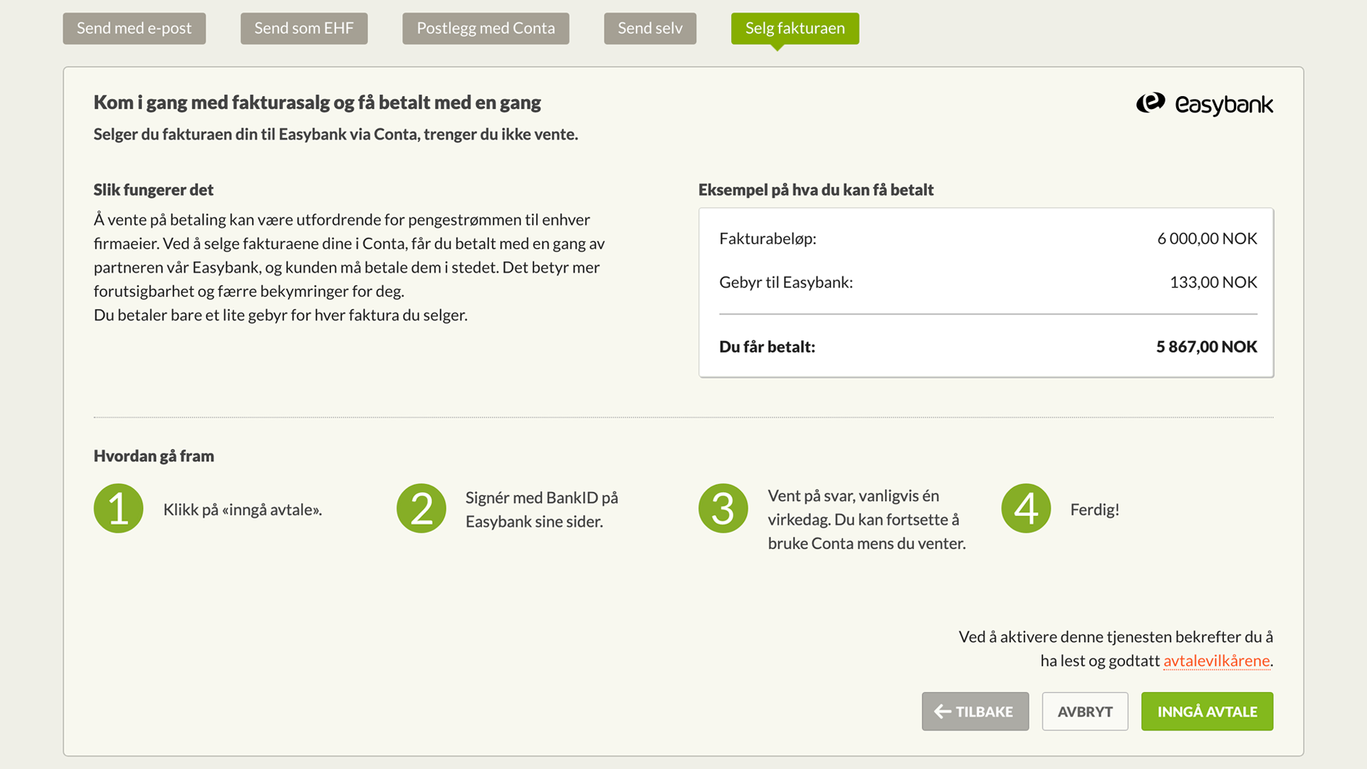Click the 5 867,00 NOK payout amount
The width and height of the screenshot is (1367, 769).
[1207, 347]
